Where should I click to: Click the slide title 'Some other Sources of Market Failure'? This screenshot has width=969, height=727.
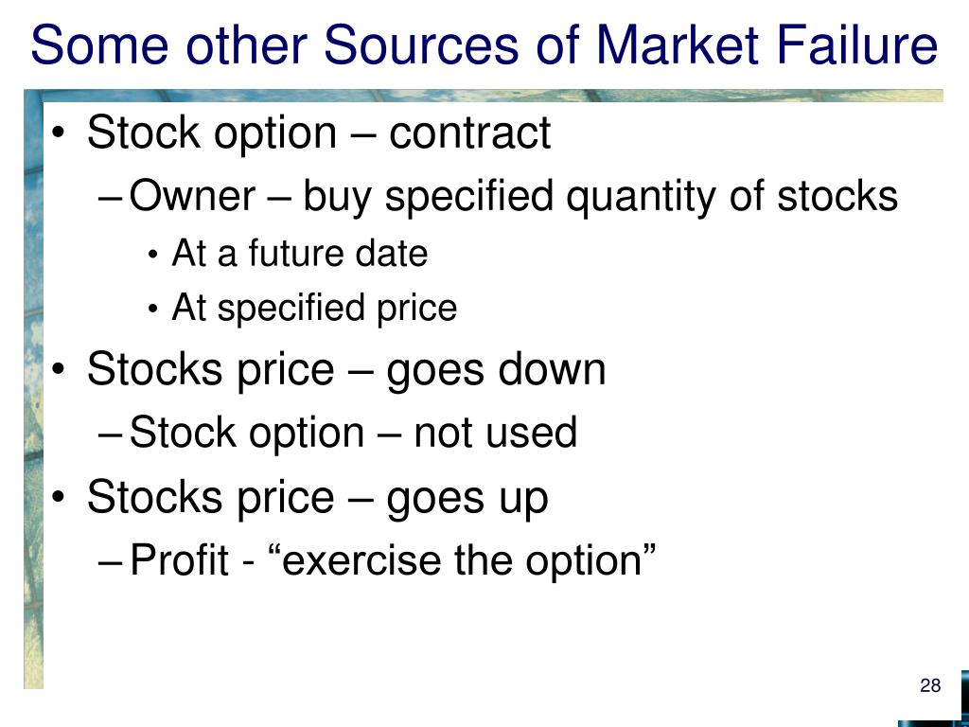click(484, 44)
